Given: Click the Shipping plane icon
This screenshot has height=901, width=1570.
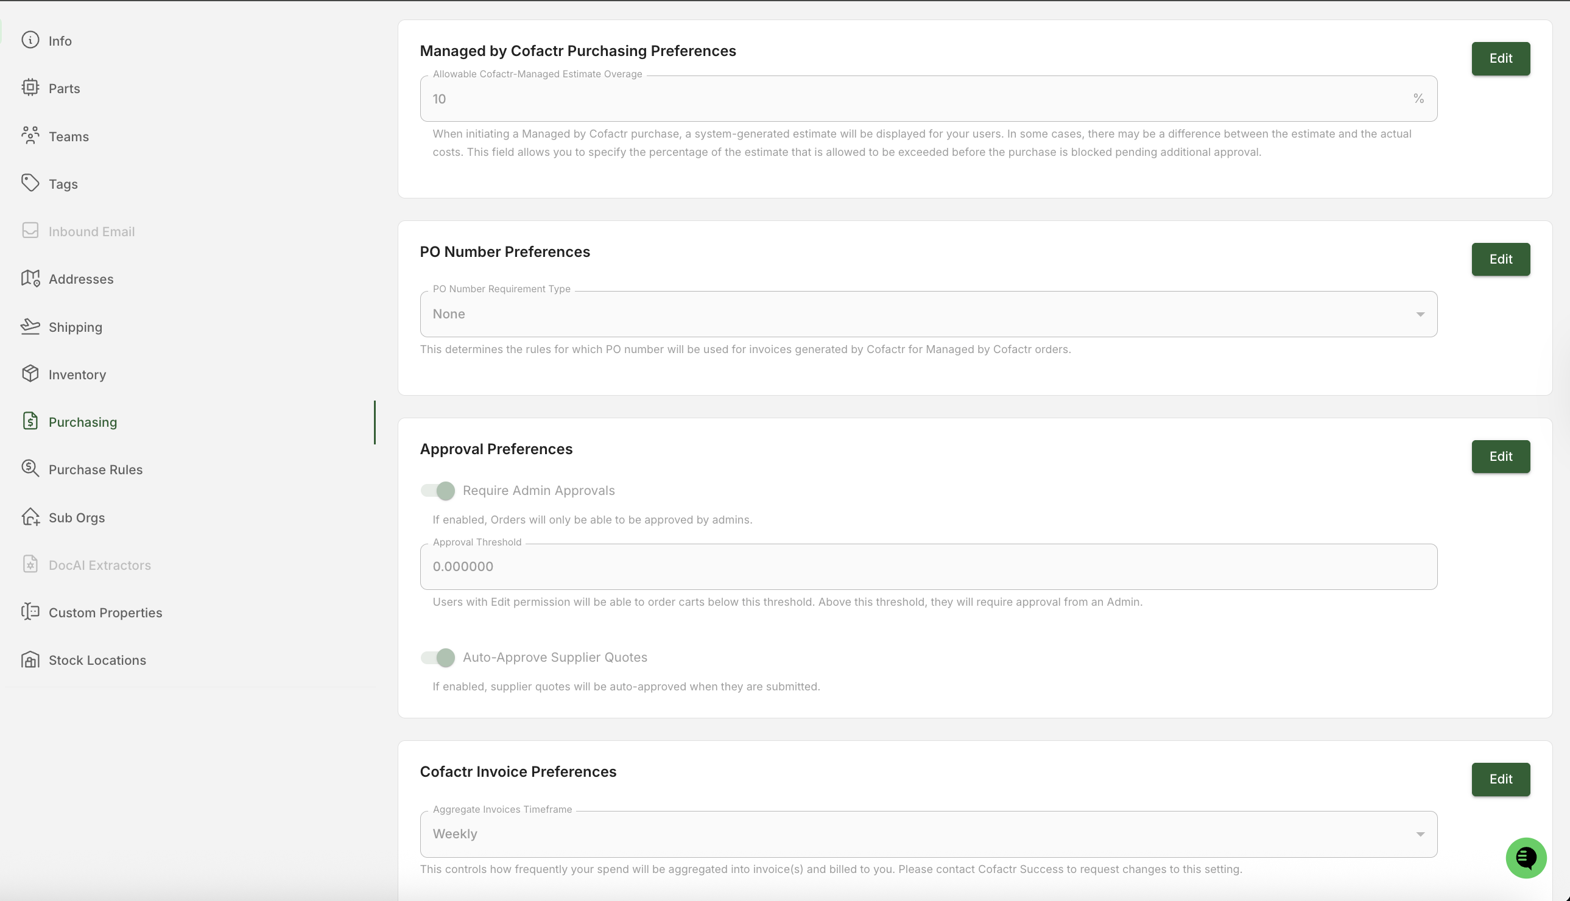Looking at the screenshot, I should (x=30, y=326).
